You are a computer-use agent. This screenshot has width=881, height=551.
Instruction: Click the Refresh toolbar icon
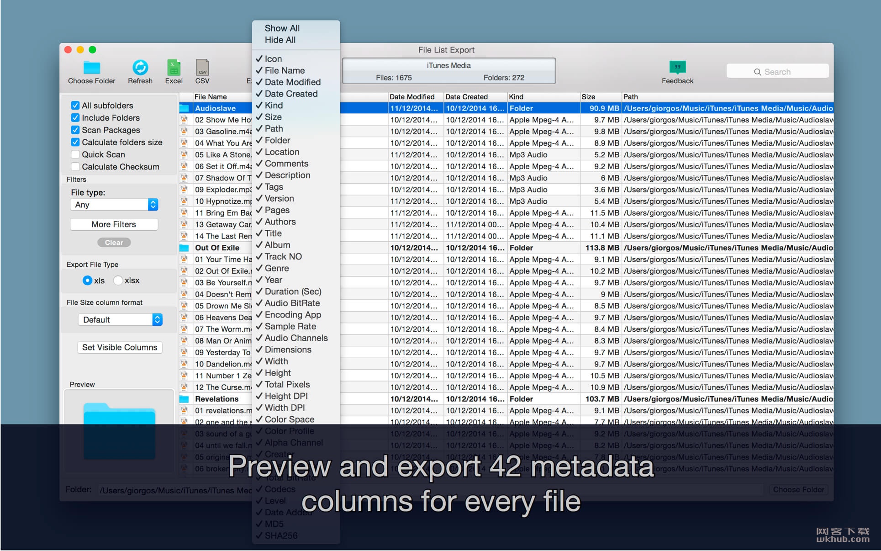[x=140, y=68]
